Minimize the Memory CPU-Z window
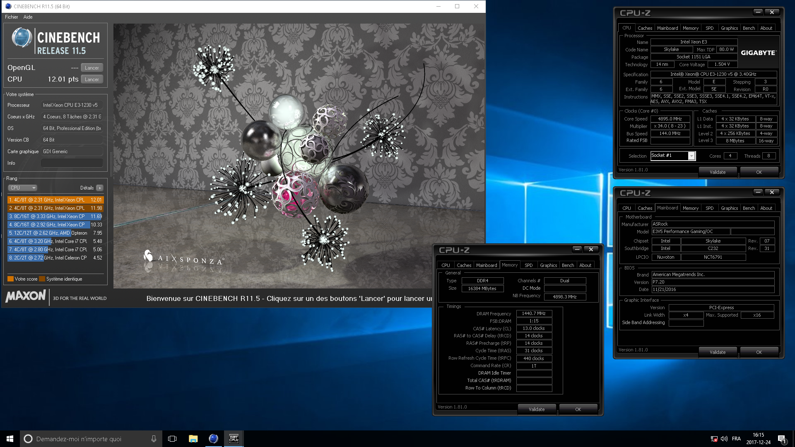This screenshot has width=795, height=447. (x=577, y=249)
